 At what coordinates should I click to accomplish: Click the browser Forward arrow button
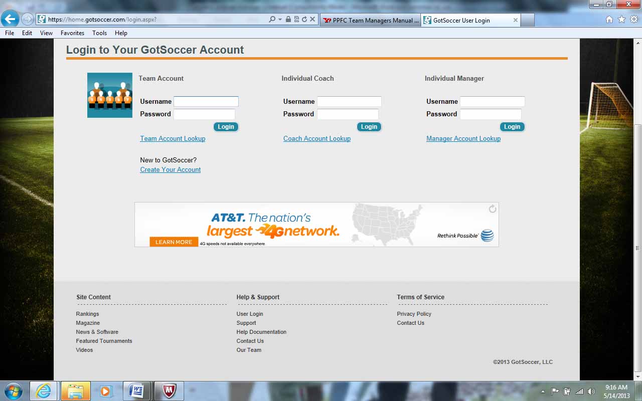pos(27,19)
